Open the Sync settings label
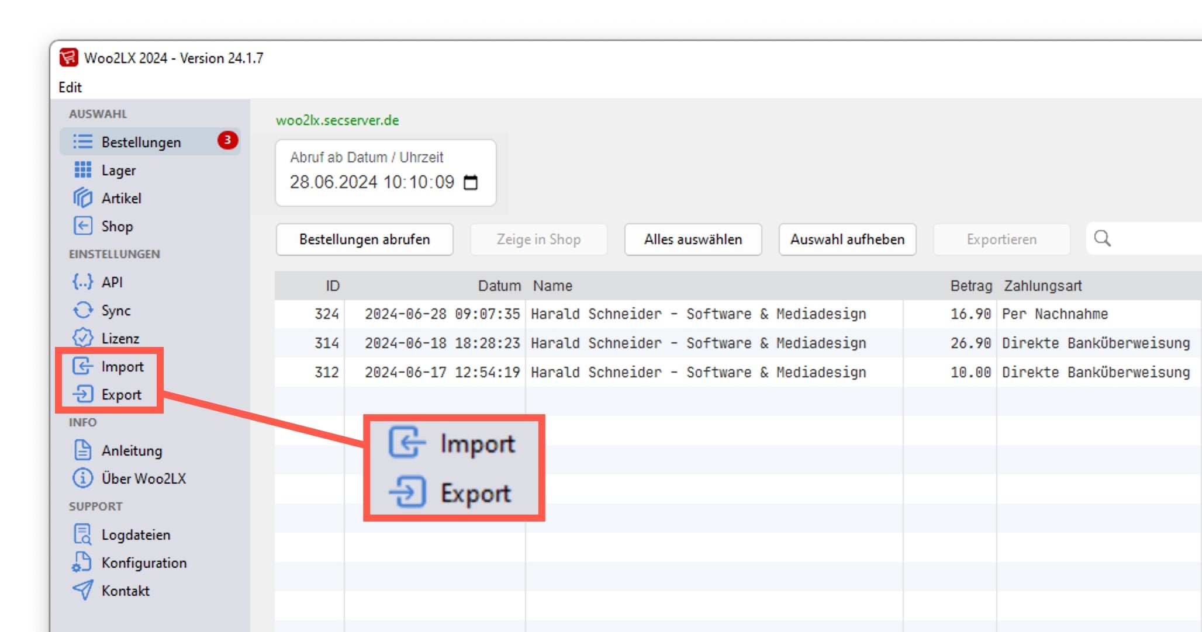This screenshot has width=1202, height=632. pos(116,310)
